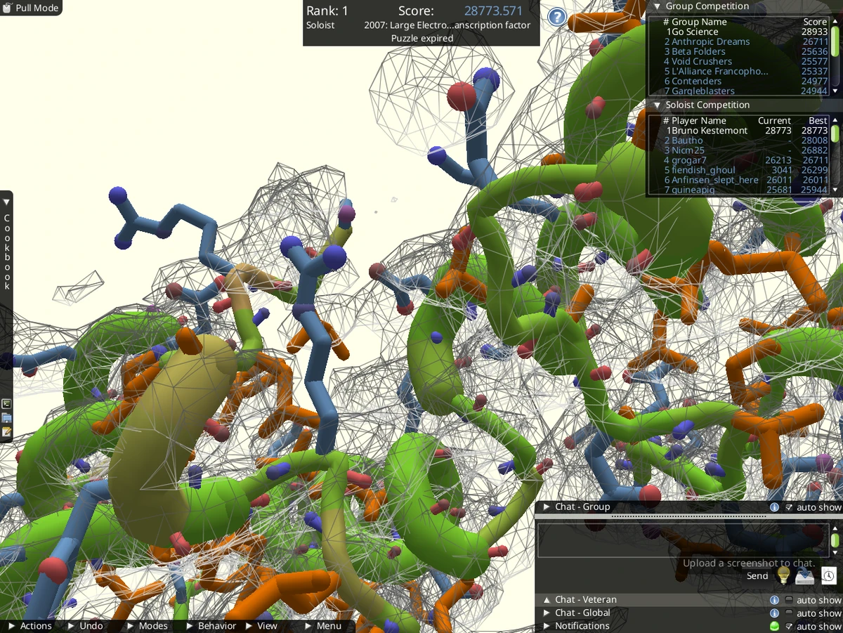The height and width of the screenshot is (633, 843).
Task: Collapse the Chat - Group section
Action: pyautogui.click(x=546, y=507)
